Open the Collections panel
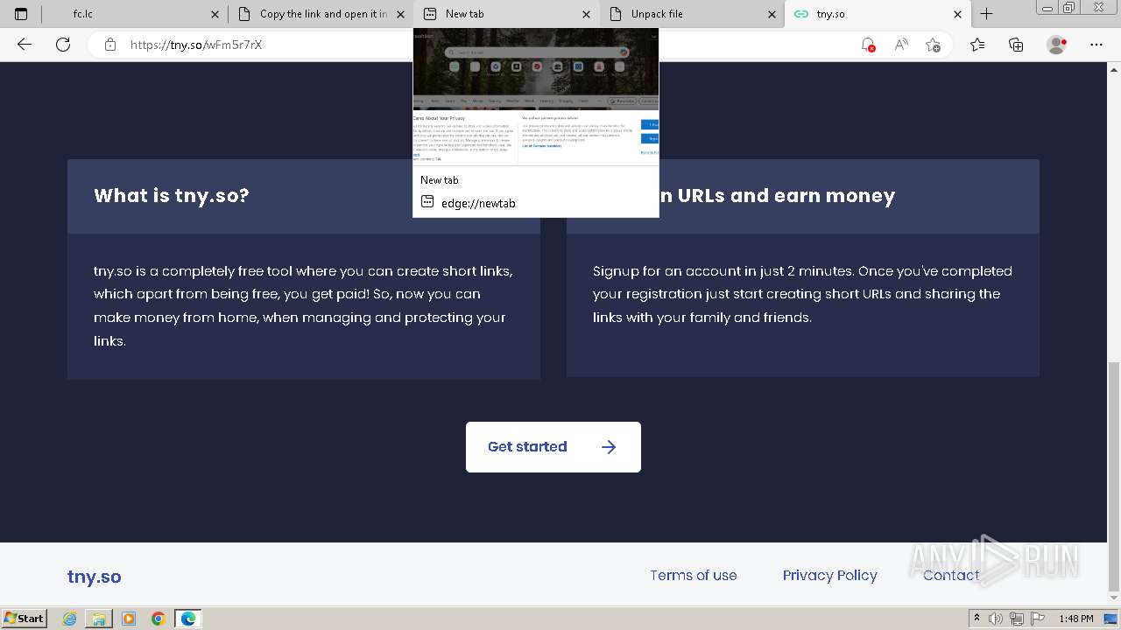Image resolution: width=1121 pixels, height=630 pixels. pyautogui.click(x=1016, y=45)
